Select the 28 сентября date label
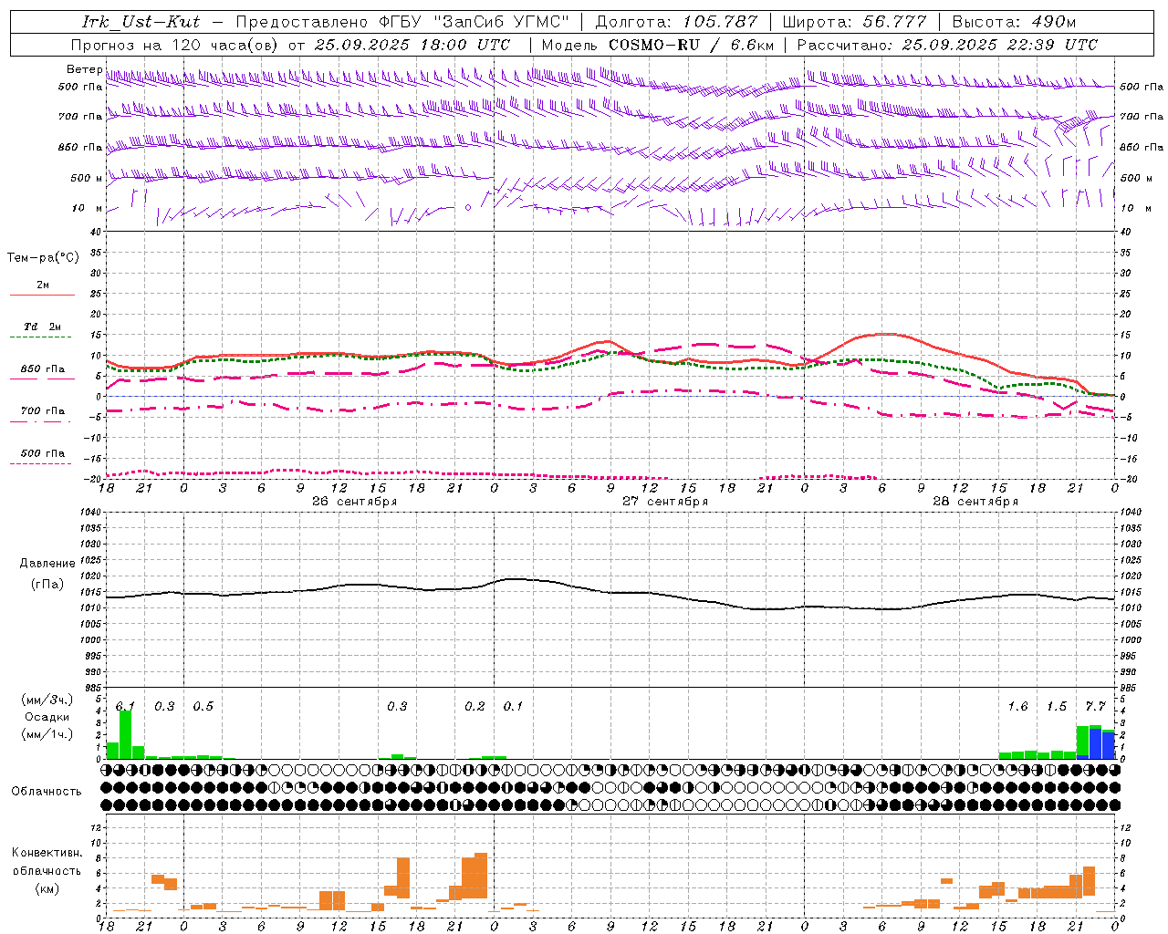This screenshot has width=1168, height=934. point(975,502)
